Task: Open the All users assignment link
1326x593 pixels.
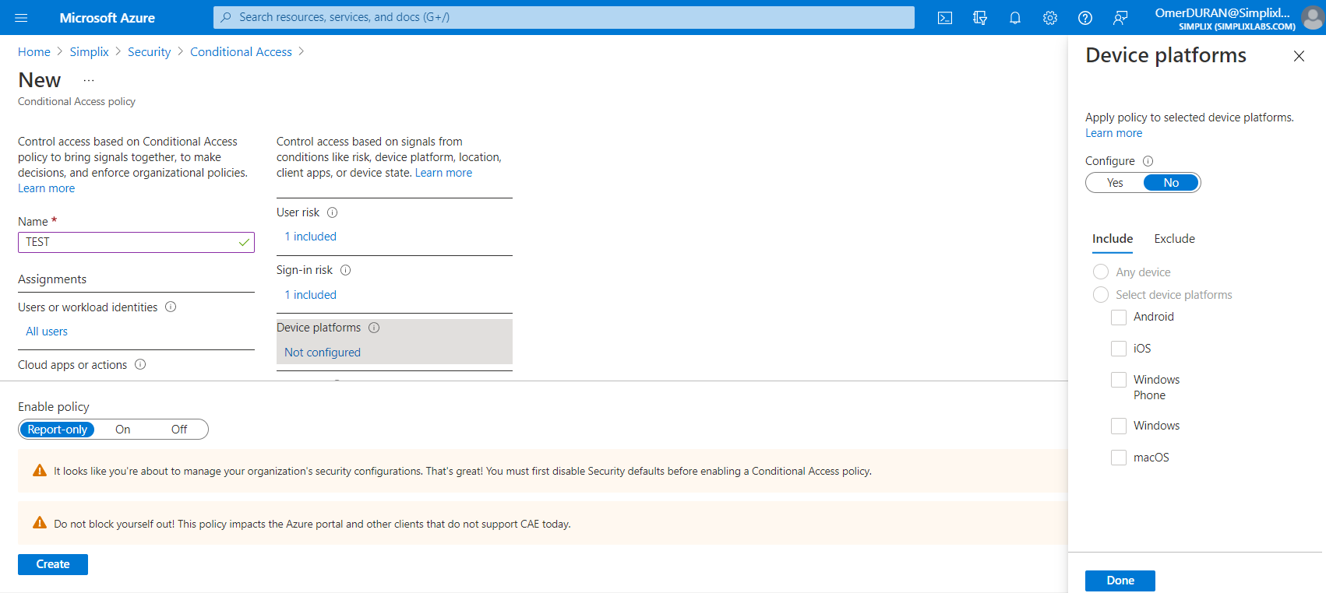Action: [x=47, y=332]
